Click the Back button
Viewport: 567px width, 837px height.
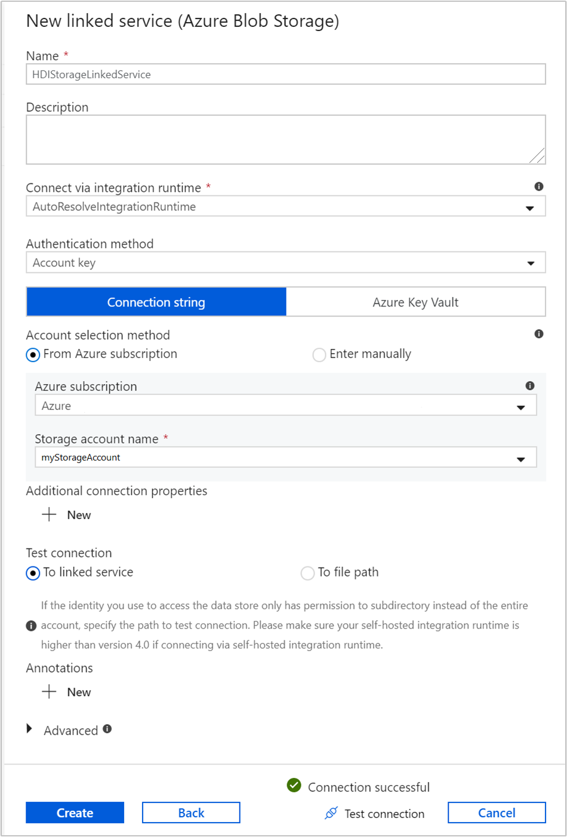point(190,813)
